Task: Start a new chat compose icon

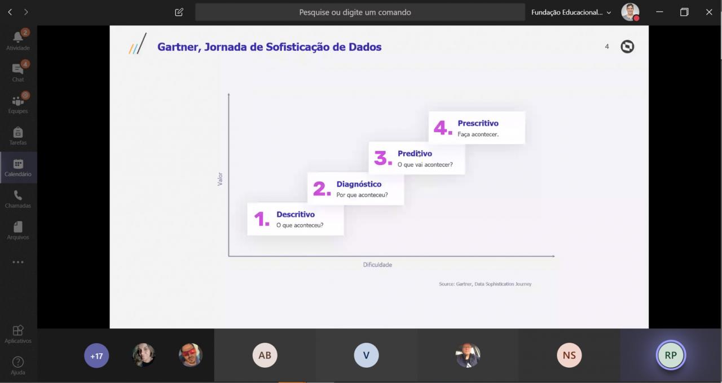Action: click(179, 12)
